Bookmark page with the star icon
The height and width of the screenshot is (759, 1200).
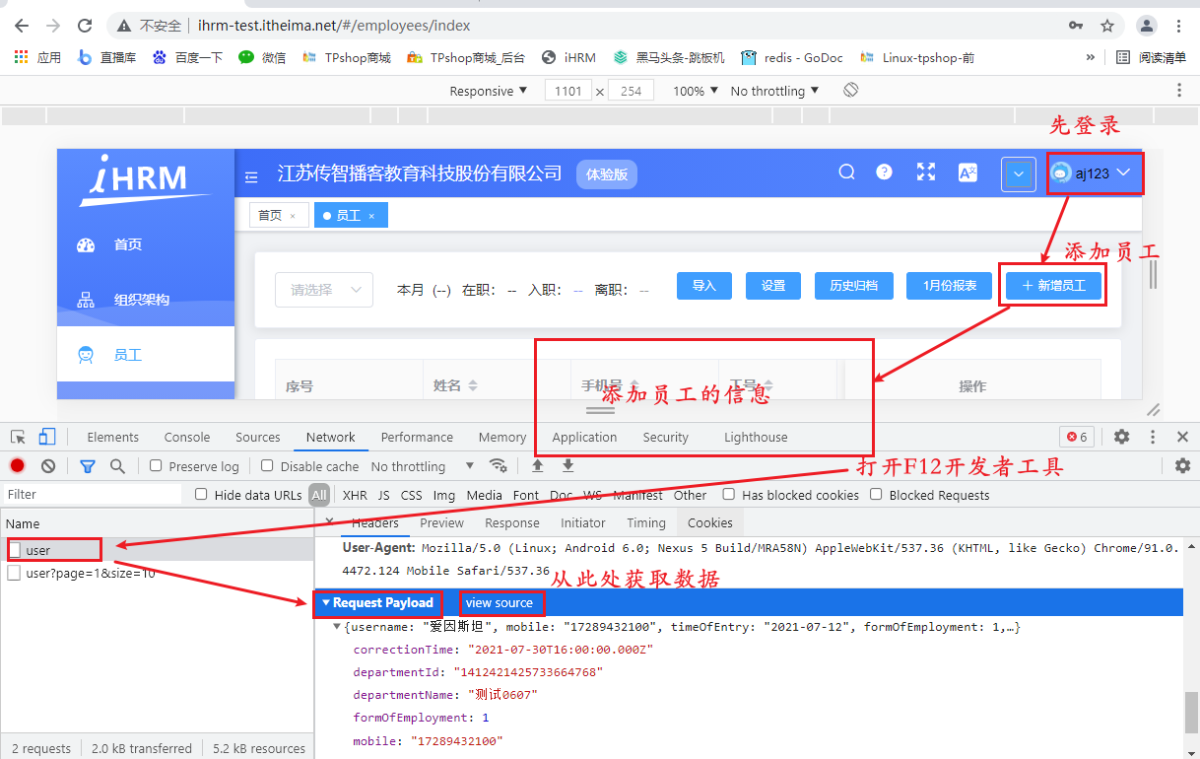(x=1107, y=26)
